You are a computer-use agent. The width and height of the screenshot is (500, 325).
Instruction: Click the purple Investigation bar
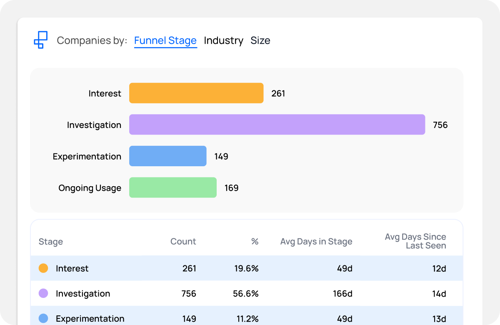click(x=277, y=125)
